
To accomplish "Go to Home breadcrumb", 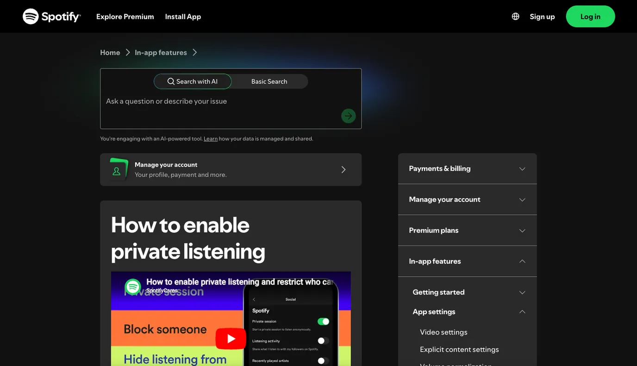I will (x=110, y=52).
